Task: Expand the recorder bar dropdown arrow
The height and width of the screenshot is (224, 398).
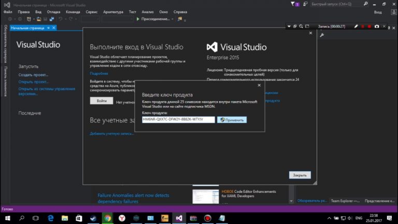Action: click(x=289, y=26)
